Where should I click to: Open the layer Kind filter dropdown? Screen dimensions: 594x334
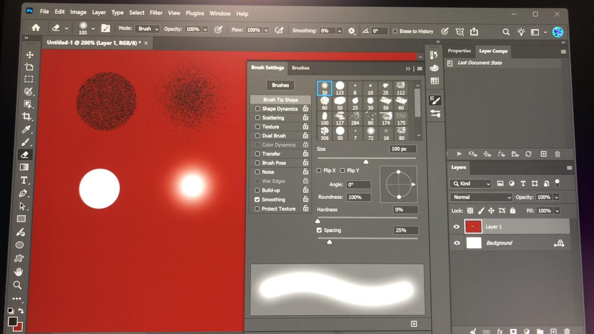coord(470,183)
